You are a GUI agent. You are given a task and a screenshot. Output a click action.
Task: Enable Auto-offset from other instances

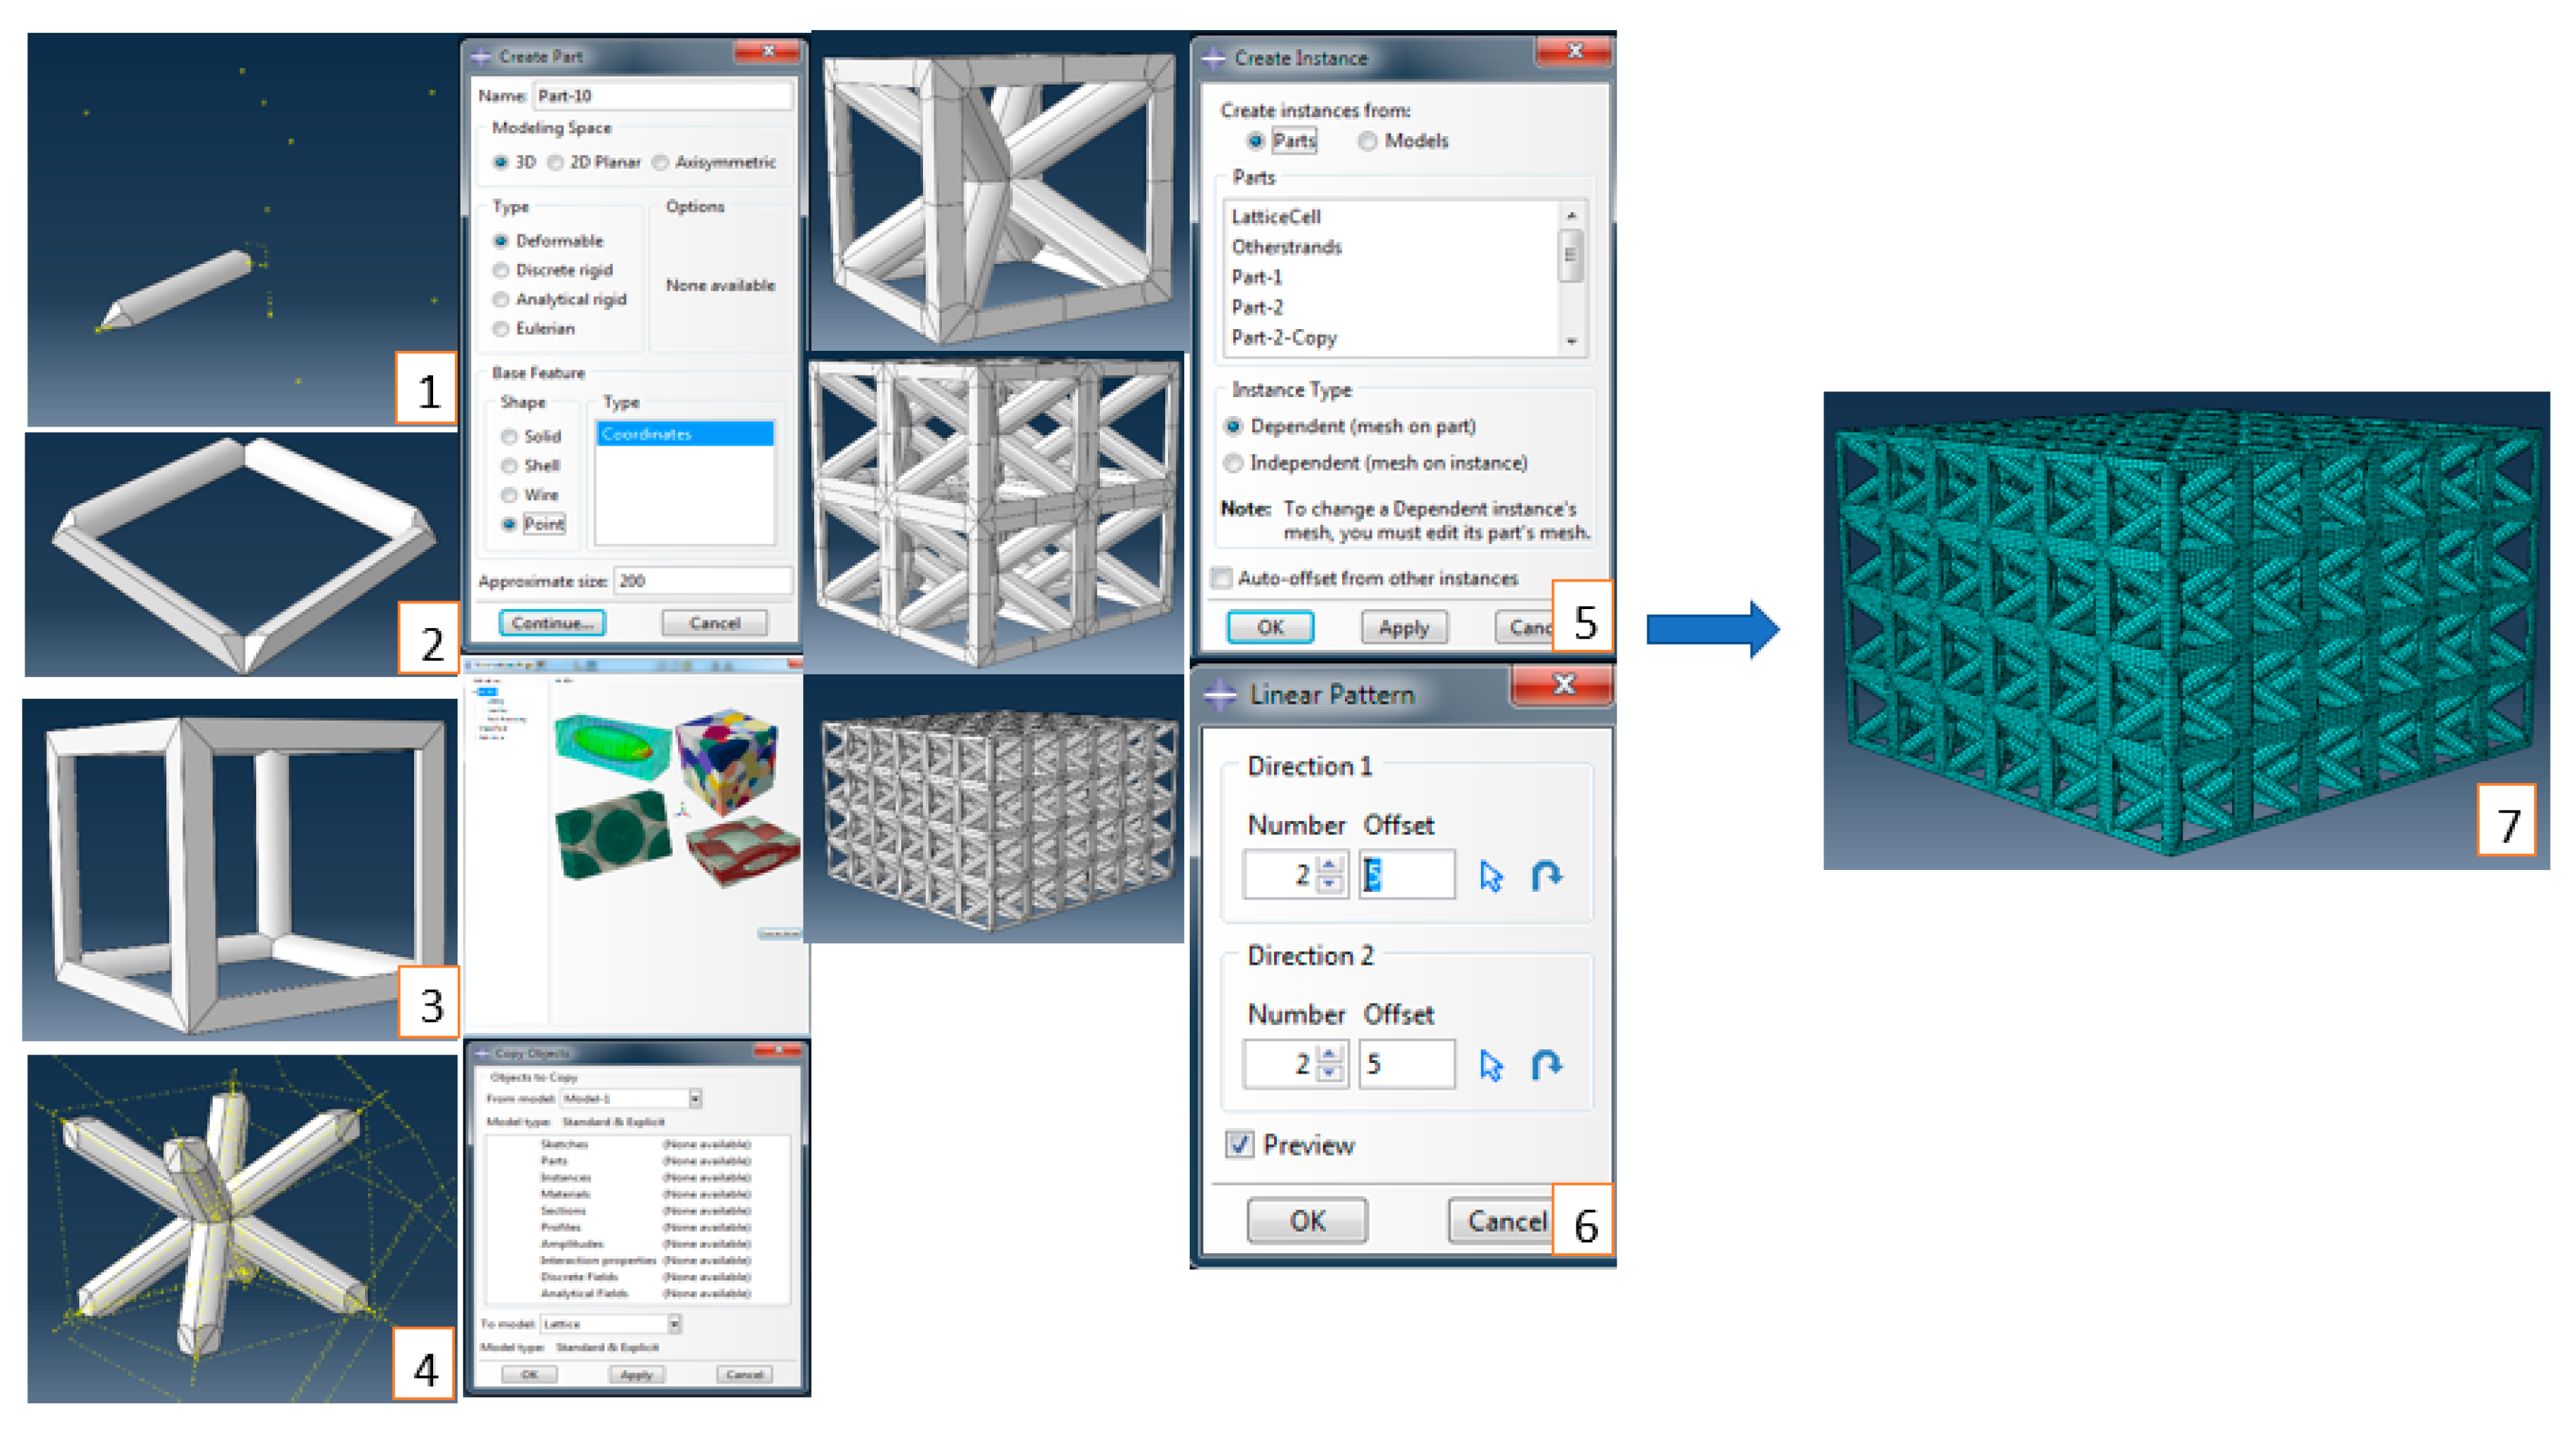1222,578
